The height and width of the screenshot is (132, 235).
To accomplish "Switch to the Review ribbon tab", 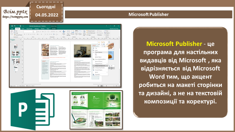I will pos(43,29).
